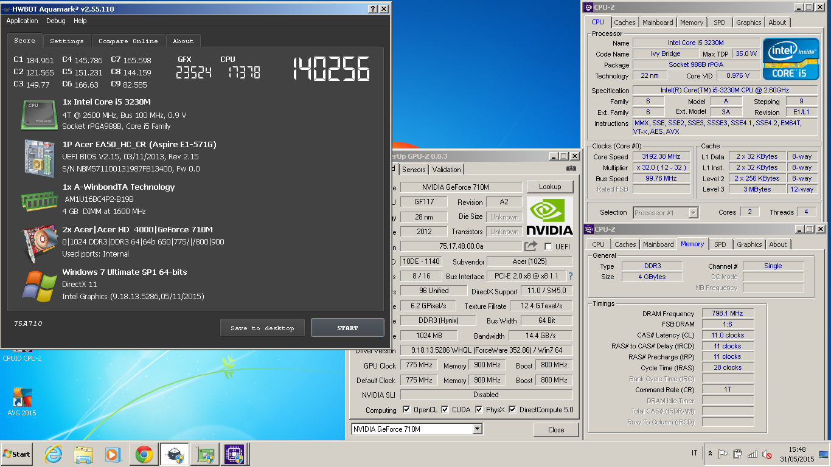Select the Score tab in Aquamark
831x467 pixels.
[x=25, y=40]
